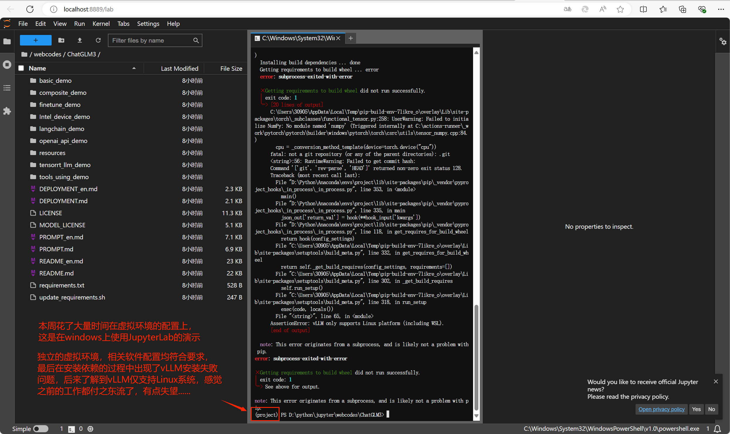The width and height of the screenshot is (730, 434).
Task: Open the Kernel menu
Action: point(101,24)
